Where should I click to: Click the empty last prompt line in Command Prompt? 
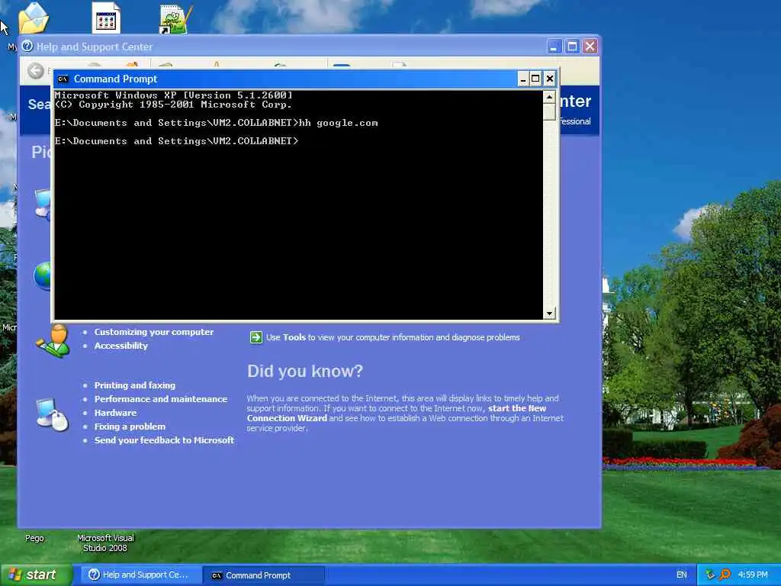(177, 141)
